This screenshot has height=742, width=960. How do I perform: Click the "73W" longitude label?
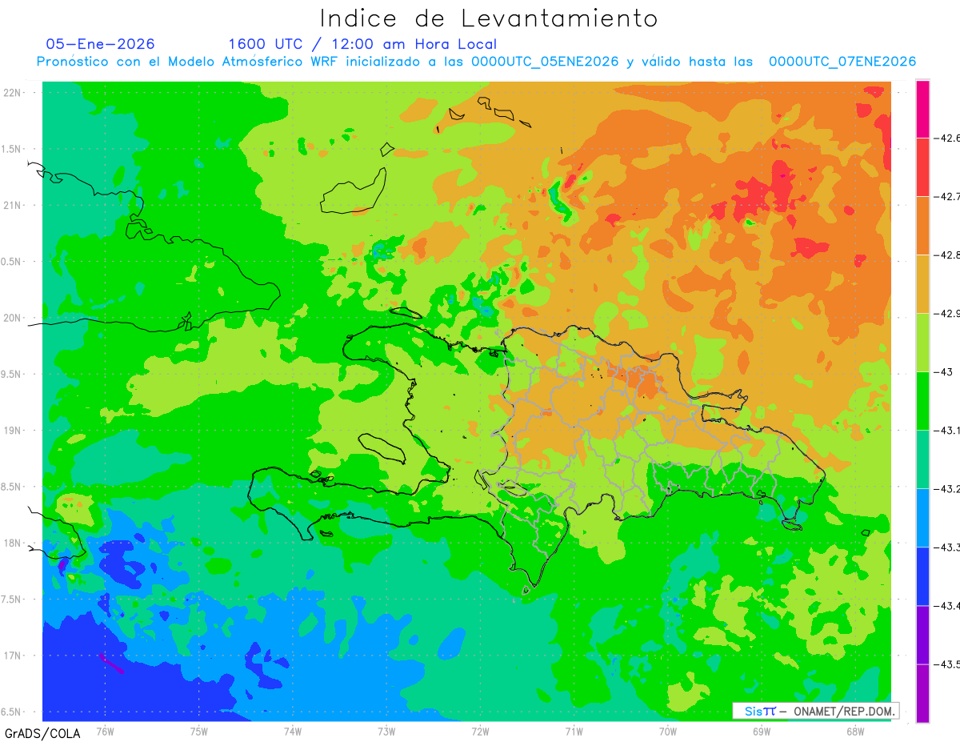pyautogui.click(x=386, y=731)
